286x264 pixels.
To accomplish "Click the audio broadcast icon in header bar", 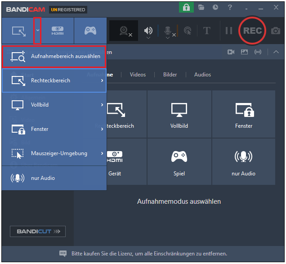I will (x=258, y=52).
